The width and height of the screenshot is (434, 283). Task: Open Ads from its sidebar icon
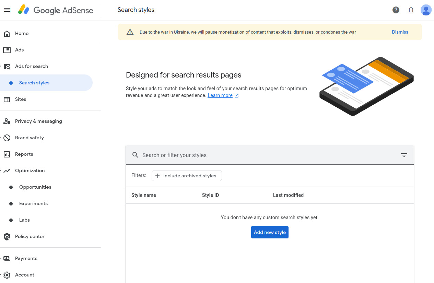(7, 50)
